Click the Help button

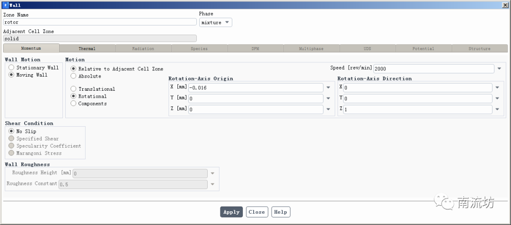tap(281, 212)
